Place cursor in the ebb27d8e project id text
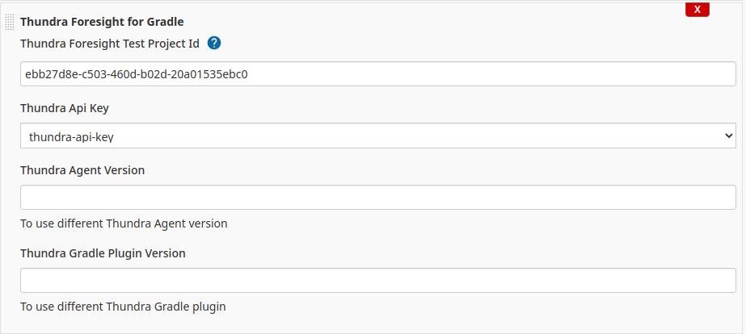The height and width of the screenshot is (334, 746). [x=137, y=74]
